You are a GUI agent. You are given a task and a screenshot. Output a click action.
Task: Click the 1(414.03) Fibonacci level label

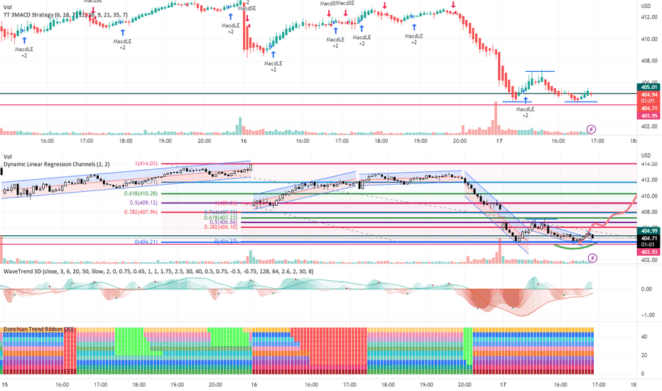[146, 164]
